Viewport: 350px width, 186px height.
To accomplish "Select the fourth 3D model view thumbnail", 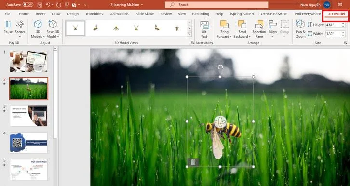I will [x=136, y=28].
